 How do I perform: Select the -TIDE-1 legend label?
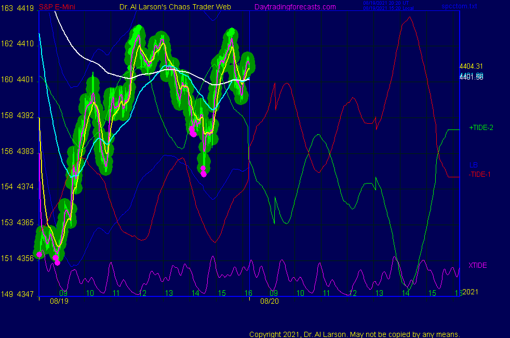click(479, 174)
